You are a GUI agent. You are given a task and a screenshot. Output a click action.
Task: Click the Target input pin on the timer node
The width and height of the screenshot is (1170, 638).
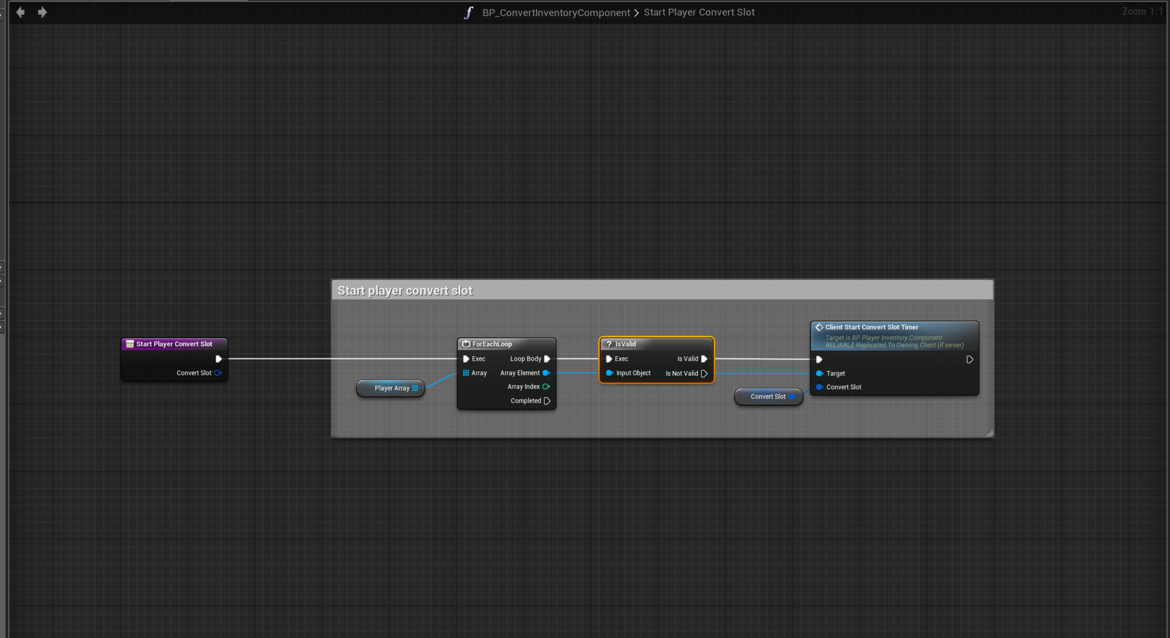(x=820, y=373)
